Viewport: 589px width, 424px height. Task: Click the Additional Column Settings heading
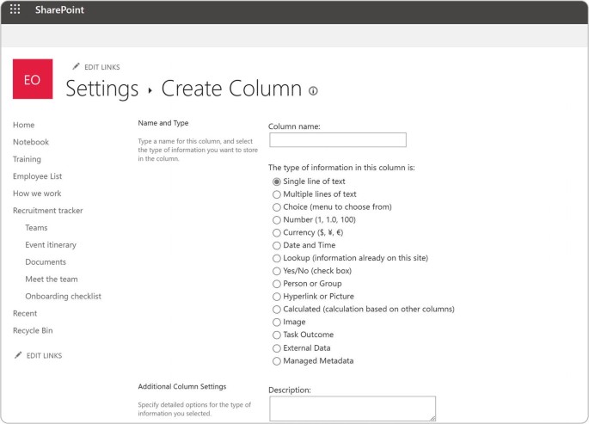tap(182, 387)
